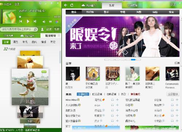
Task: Click headphone icon in 许哲佩 row
Action: coord(172,100)
